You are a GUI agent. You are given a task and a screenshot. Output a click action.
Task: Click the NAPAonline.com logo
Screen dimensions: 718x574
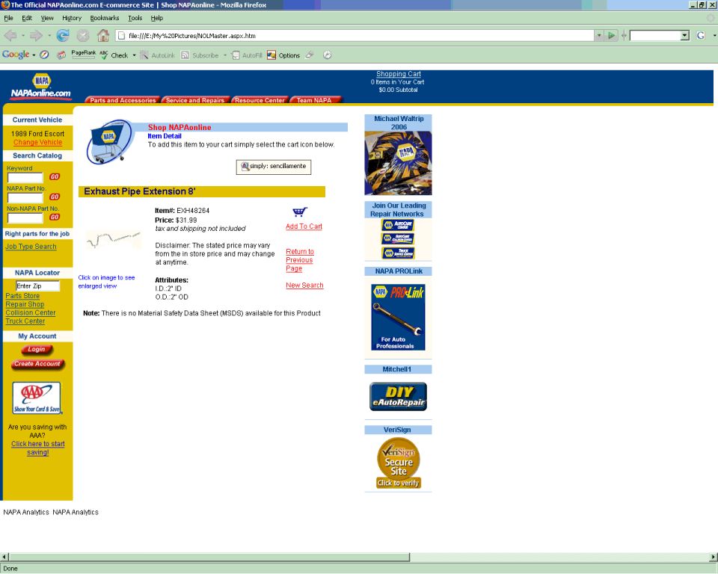point(40,86)
